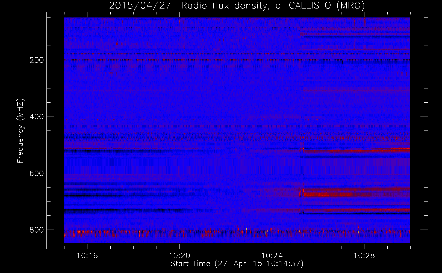This screenshot has height=273, width=442.
Task: Select the 'Frequency (MHZ)' y-axis label
Action: tap(20, 131)
